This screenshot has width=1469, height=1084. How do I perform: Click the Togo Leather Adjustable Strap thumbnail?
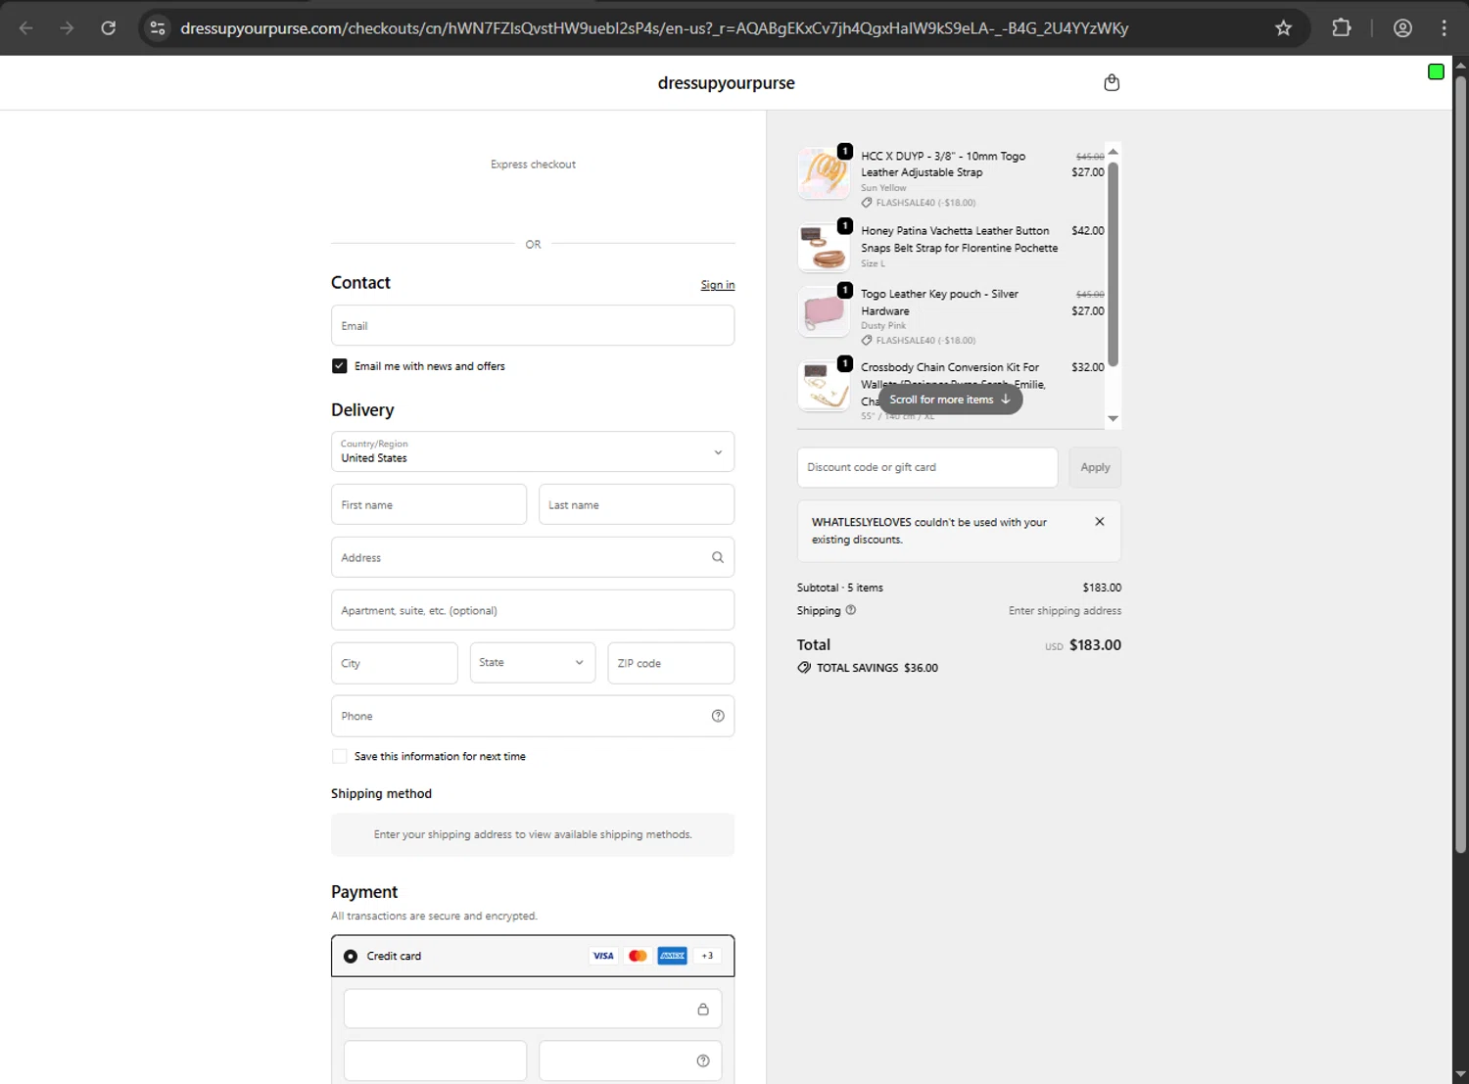pyautogui.click(x=825, y=173)
